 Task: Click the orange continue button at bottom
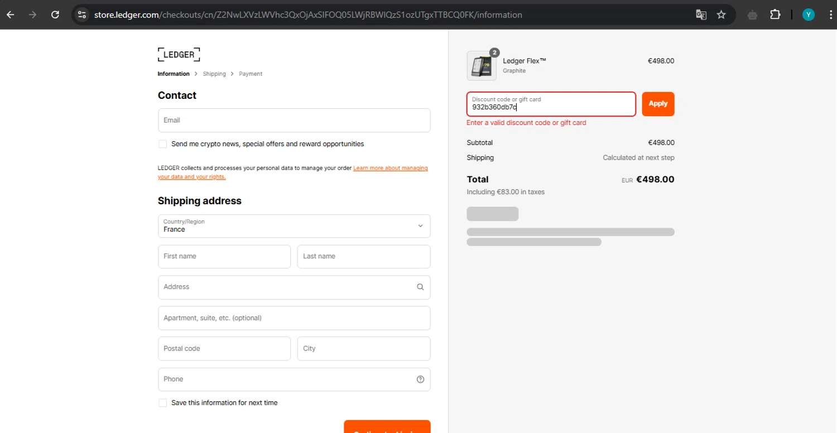(x=387, y=427)
